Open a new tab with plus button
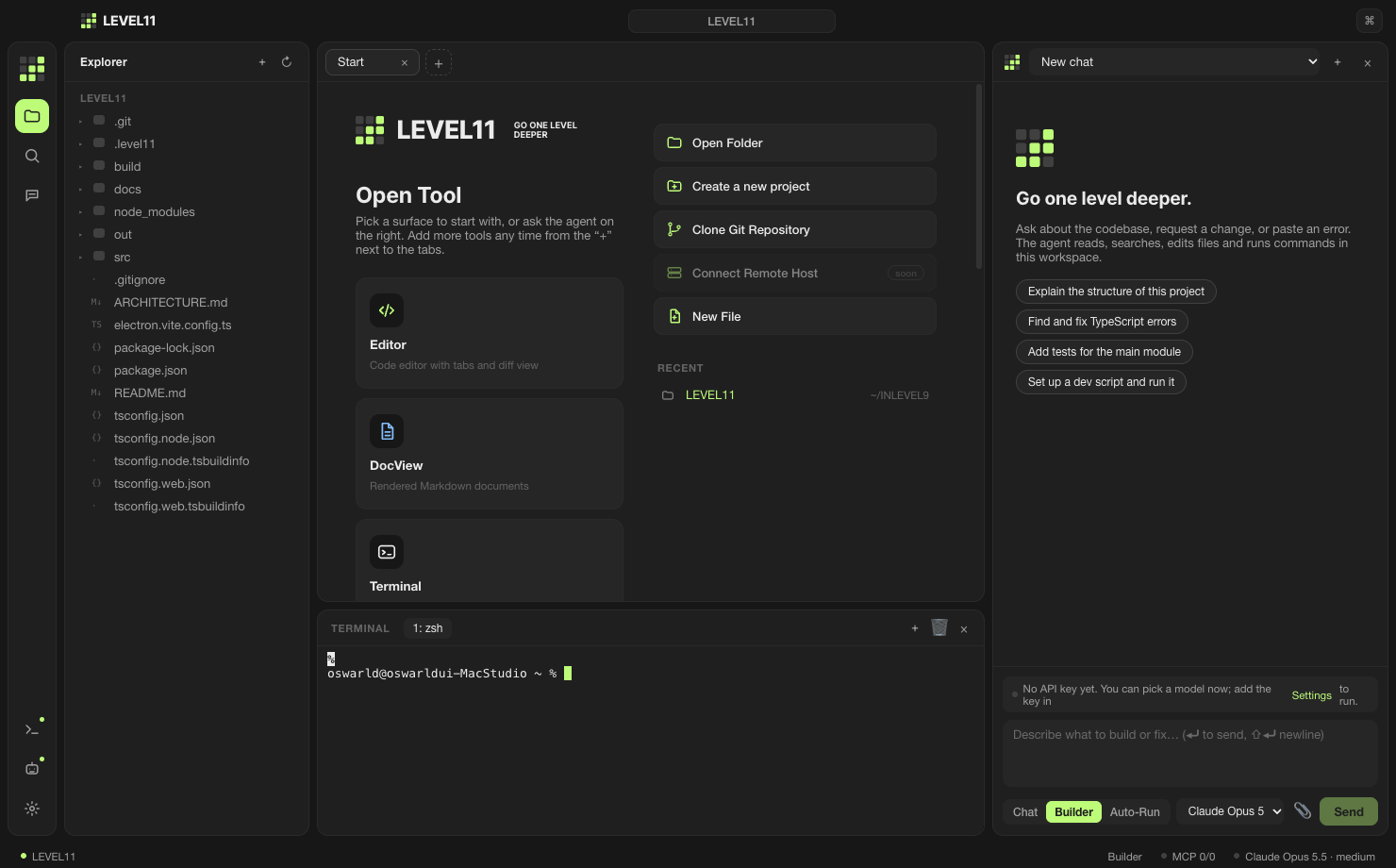 click(439, 63)
